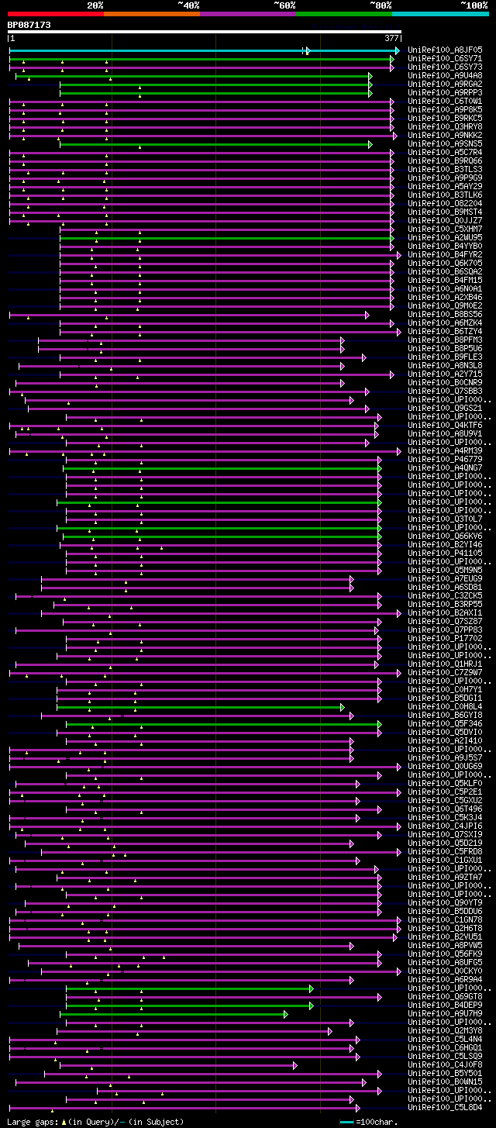Open hit UniRef100_A7EUG9
The height and width of the screenshot is (1128, 496).
click(445, 579)
